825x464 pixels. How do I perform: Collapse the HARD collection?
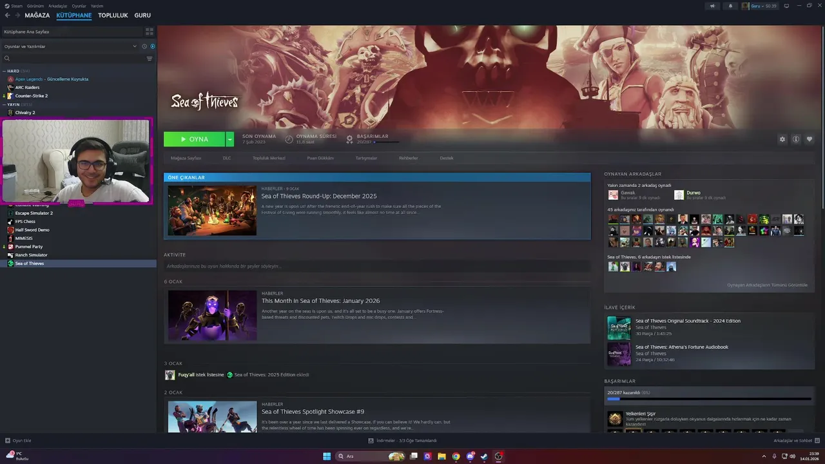click(x=5, y=71)
